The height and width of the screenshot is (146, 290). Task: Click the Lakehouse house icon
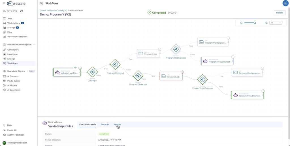coord(5,54)
